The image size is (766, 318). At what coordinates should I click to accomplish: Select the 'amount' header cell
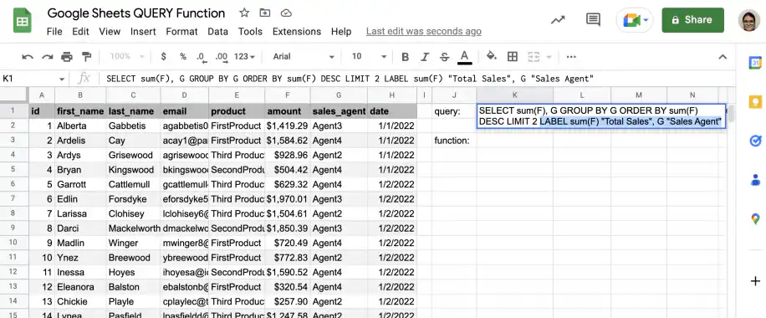(288, 111)
